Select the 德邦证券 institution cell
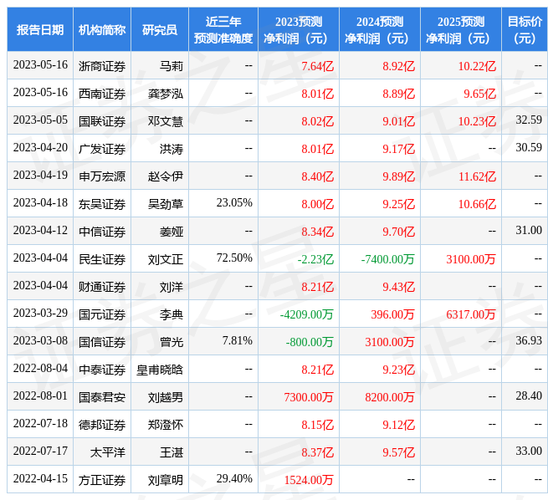Viewport: 548px width, 500px height. [102, 425]
